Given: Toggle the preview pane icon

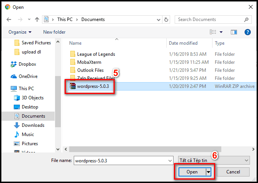Looking at the screenshot, I should (234, 32).
